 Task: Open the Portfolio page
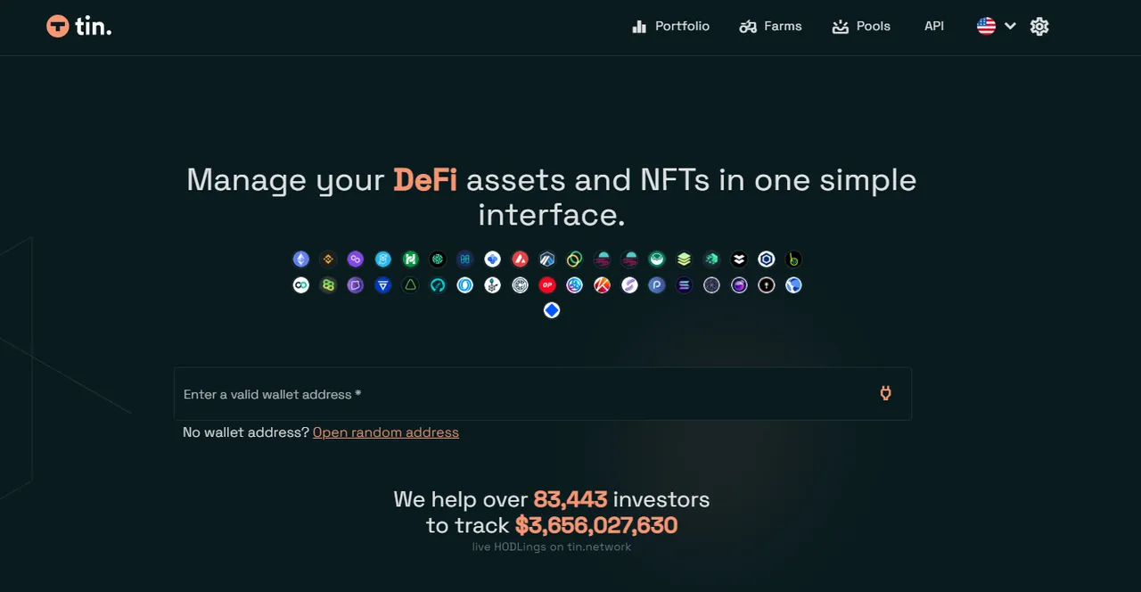pyautogui.click(x=670, y=27)
